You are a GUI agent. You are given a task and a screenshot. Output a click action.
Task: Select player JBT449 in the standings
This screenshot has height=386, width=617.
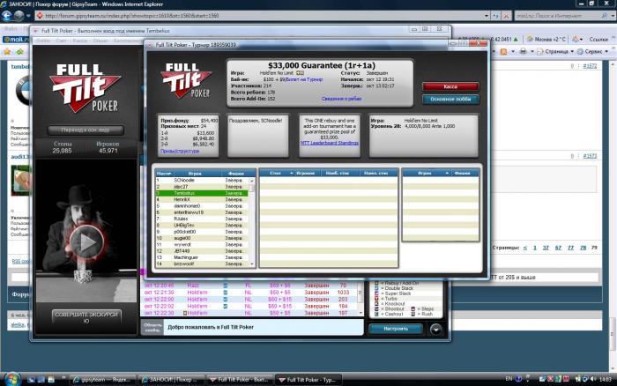[202, 251]
